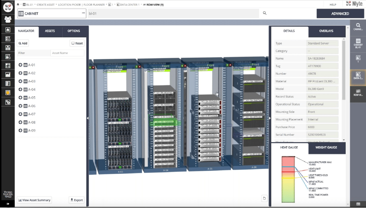Viewport: 366px width, 208px height.
Task: Expand the A-01 cabinet tree node
Action: pos(20,65)
